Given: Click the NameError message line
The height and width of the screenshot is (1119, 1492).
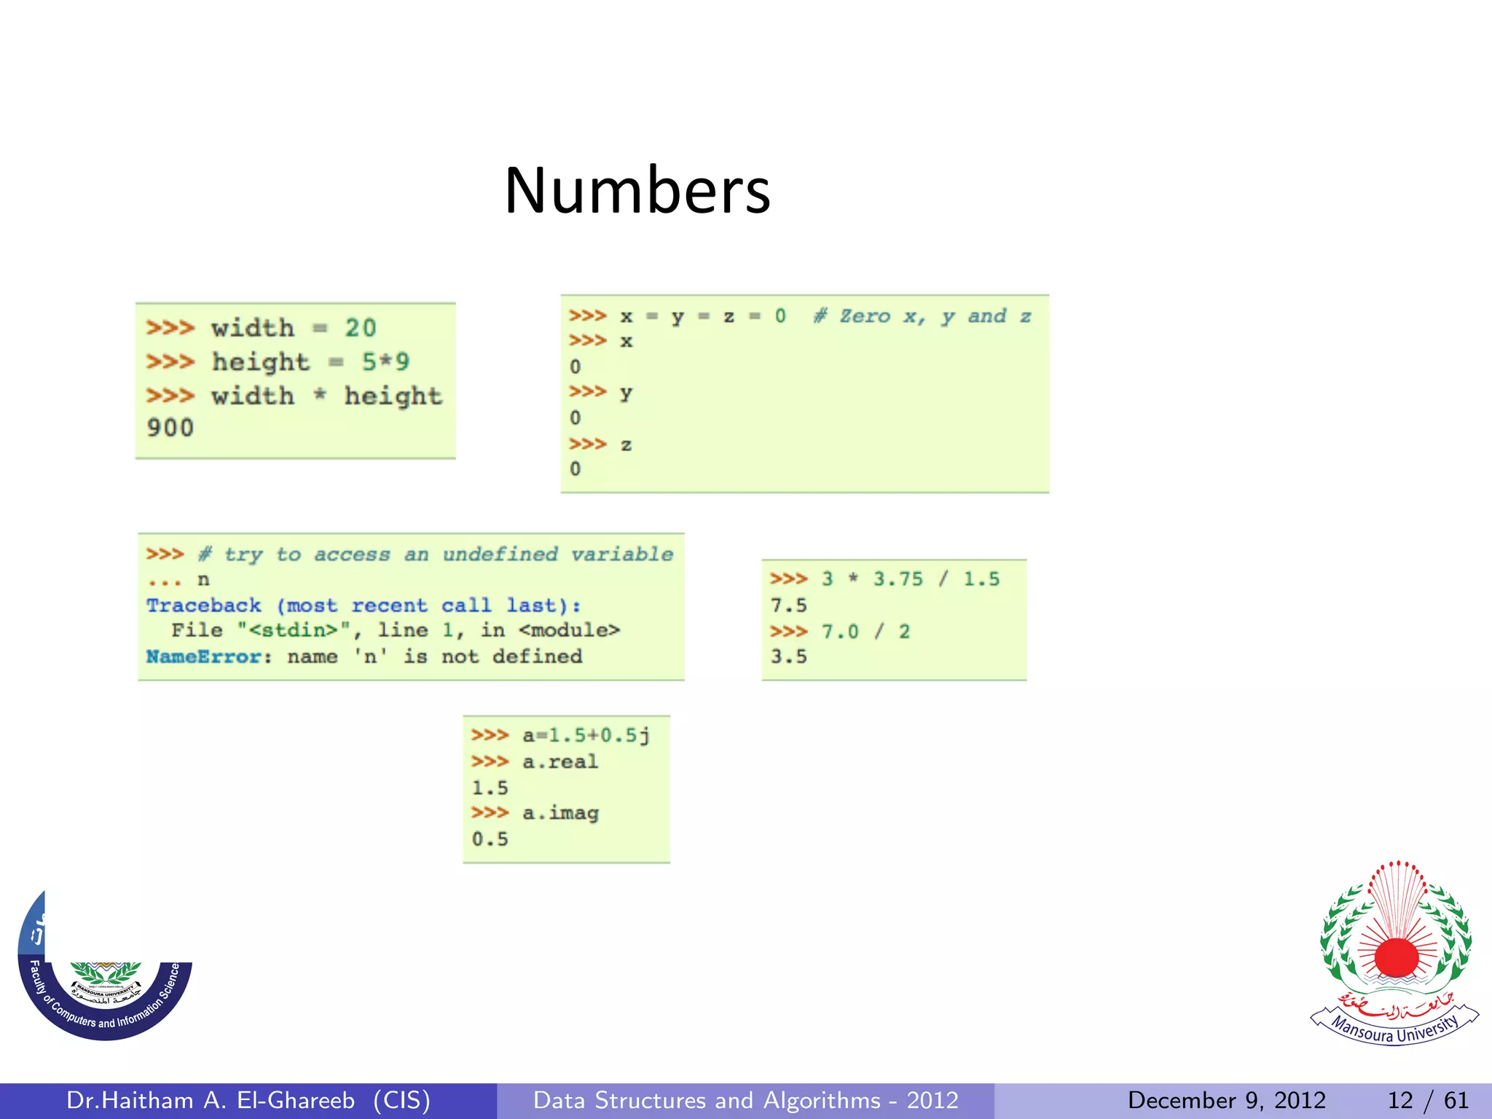Looking at the screenshot, I should 364,656.
